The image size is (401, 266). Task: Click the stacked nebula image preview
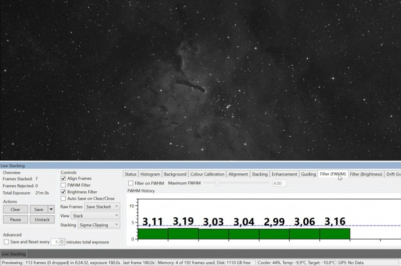(x=200, y=80)
